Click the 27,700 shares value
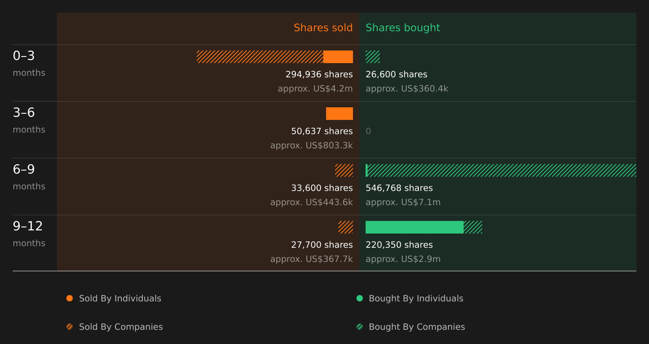Viewport: 649px width, 344px height. point(322,245)
